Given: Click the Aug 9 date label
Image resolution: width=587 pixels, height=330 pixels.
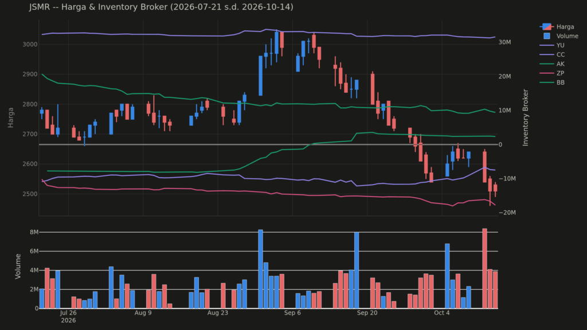Looking at the screenshot, I should pos(143,313).
